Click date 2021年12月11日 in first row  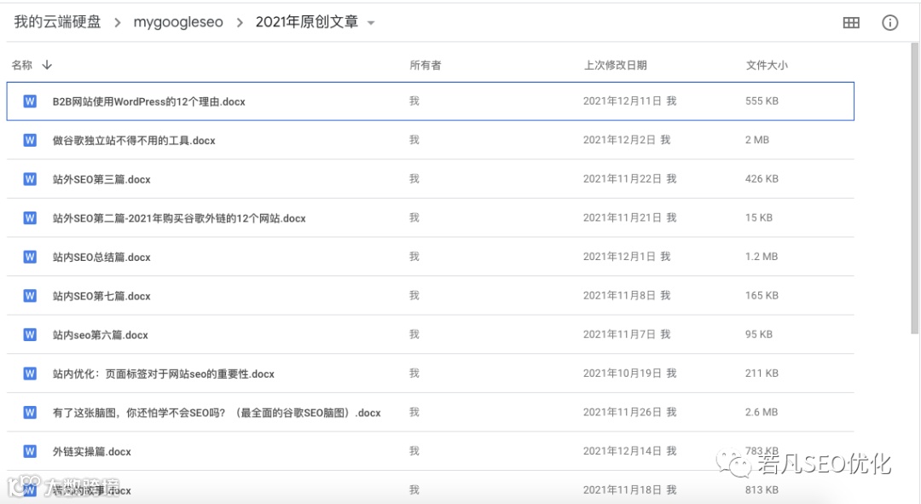[622, 101]
